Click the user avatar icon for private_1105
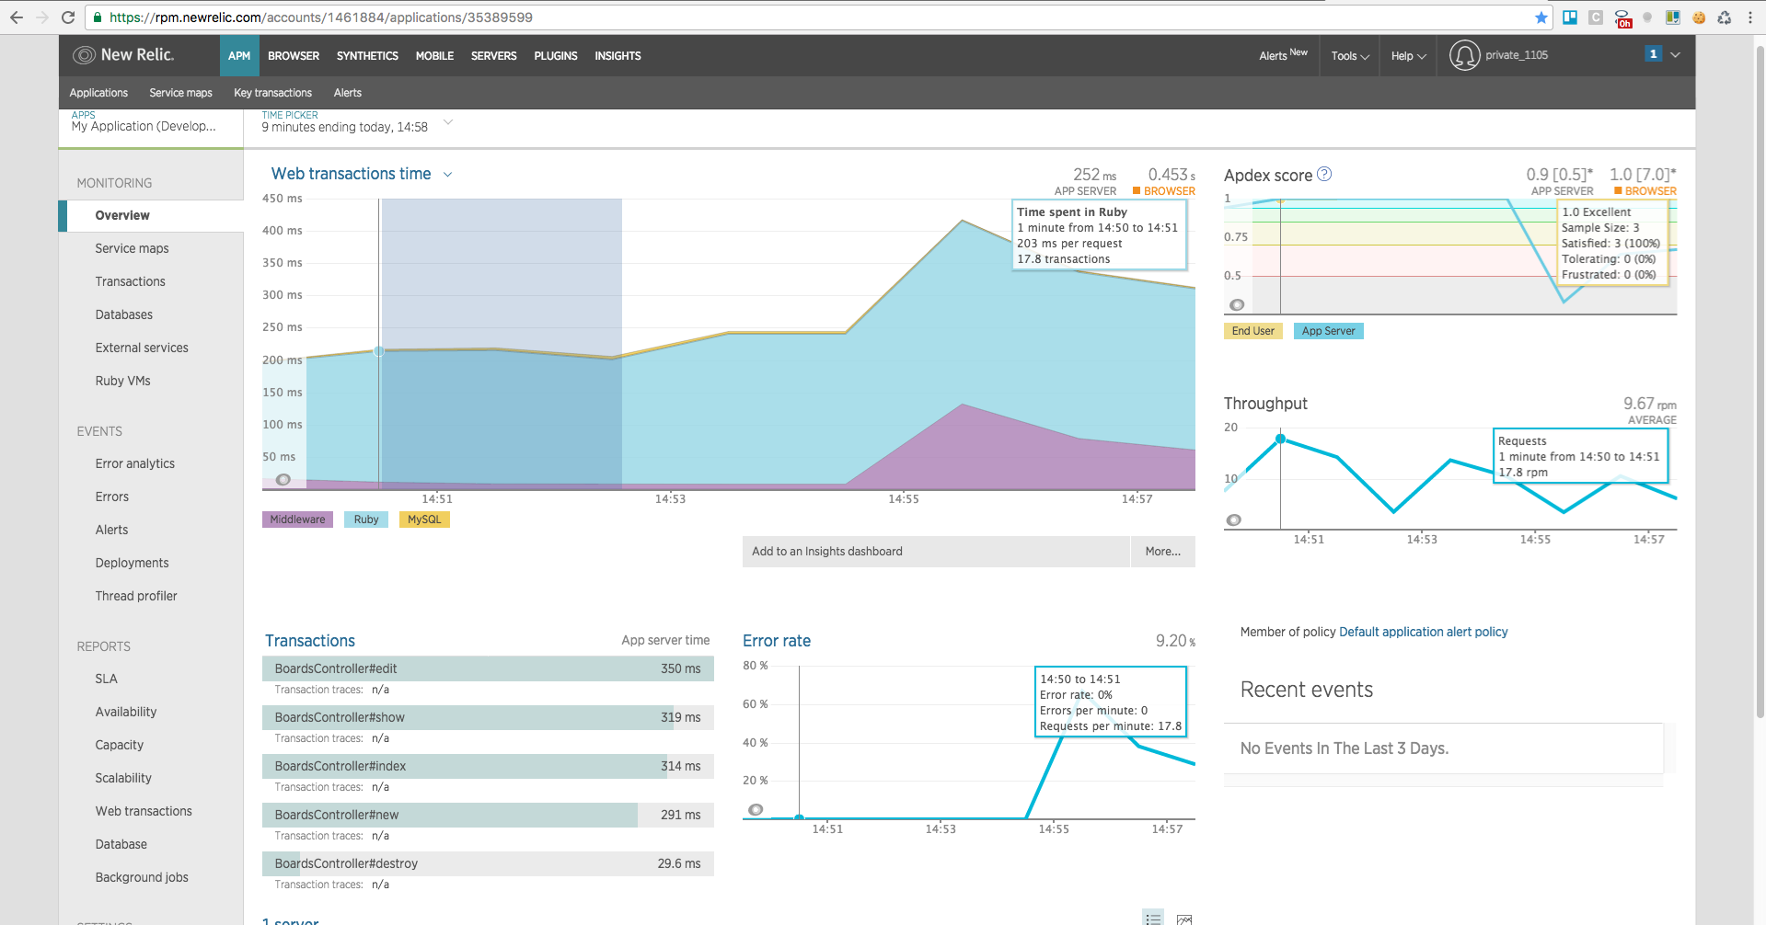The image size is (1766, 925). click(1464, 55)
